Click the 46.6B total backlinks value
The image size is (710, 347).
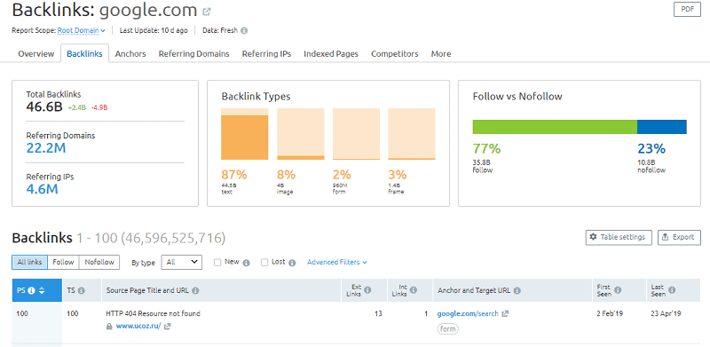43,107
